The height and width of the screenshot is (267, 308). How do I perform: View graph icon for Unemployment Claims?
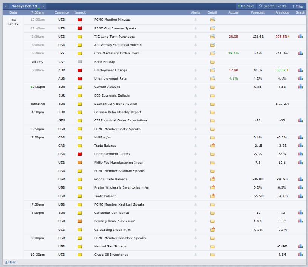tap(300, 154)
